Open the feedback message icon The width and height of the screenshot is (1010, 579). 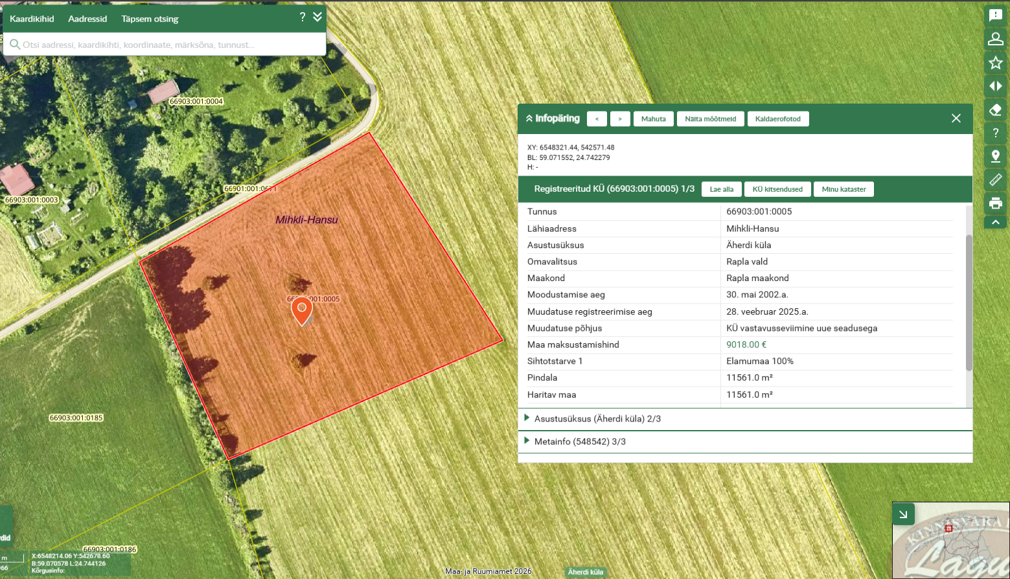996,16
